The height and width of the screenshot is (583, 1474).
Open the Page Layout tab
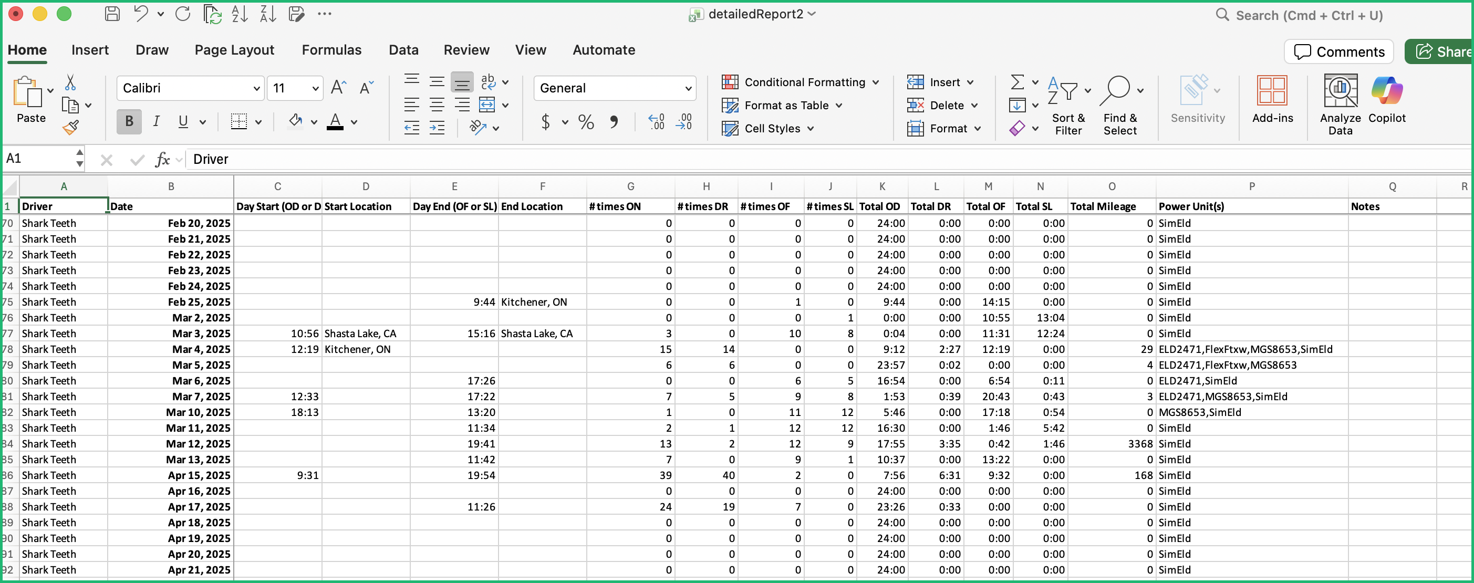pyautogui.click(x=234, y=50)
